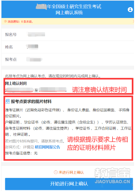Click the speaker icon beside 消息通知
Screen dimensions: 137x191
pos(6,22)
